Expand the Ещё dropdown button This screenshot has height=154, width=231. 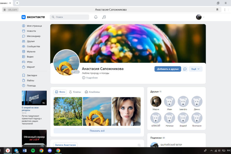[196, 69]
